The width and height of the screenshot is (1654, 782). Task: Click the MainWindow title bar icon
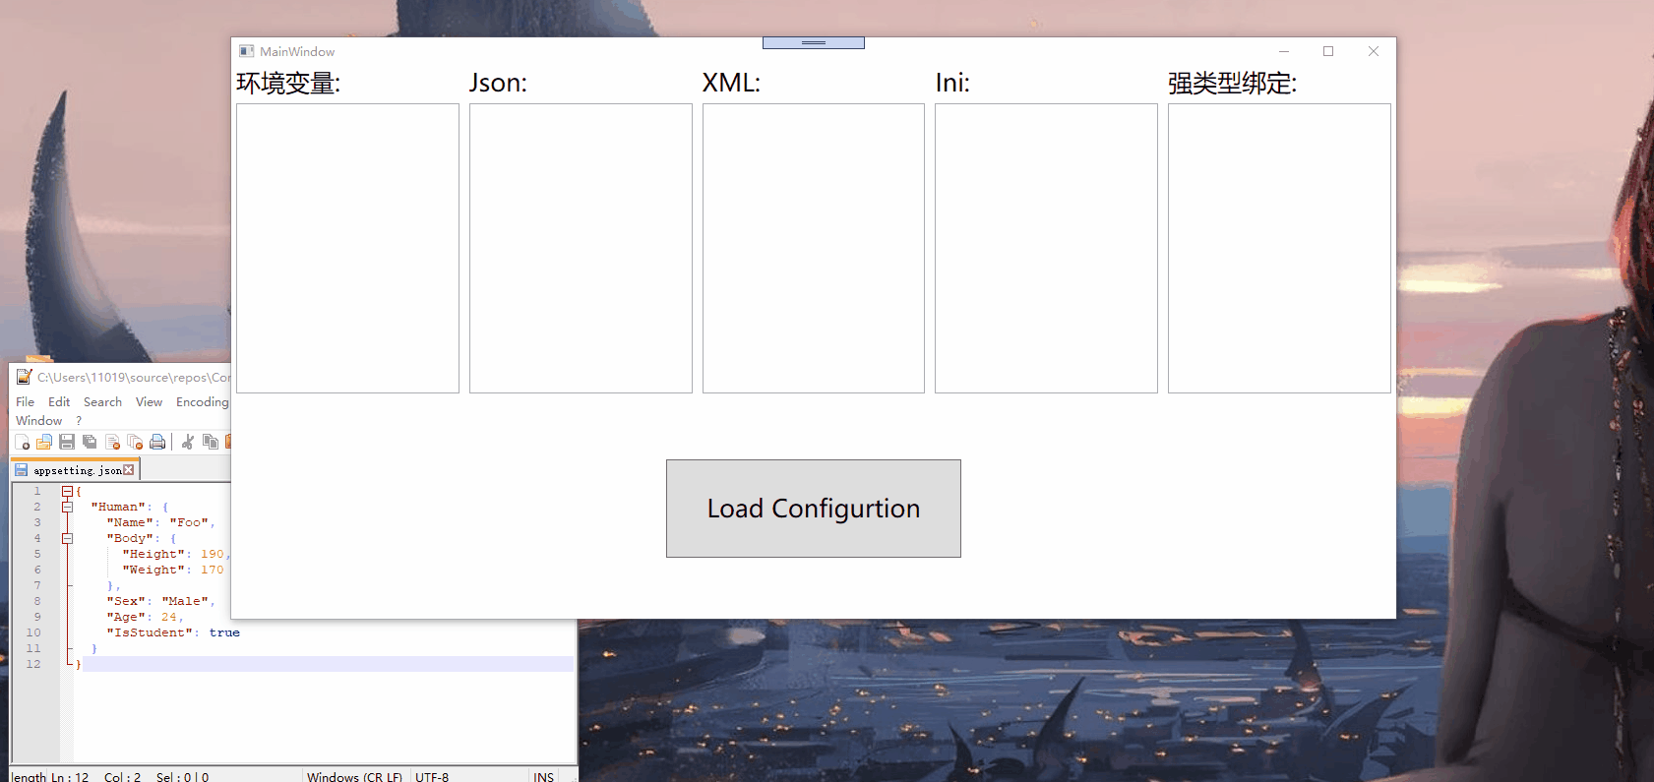click(247, 51)
